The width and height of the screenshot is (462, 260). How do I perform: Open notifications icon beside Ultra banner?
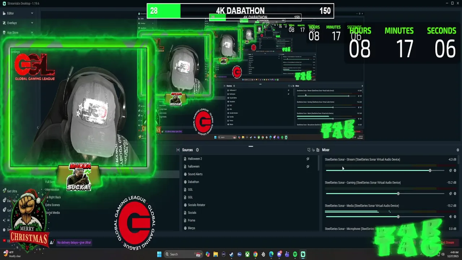click(52, 243)
